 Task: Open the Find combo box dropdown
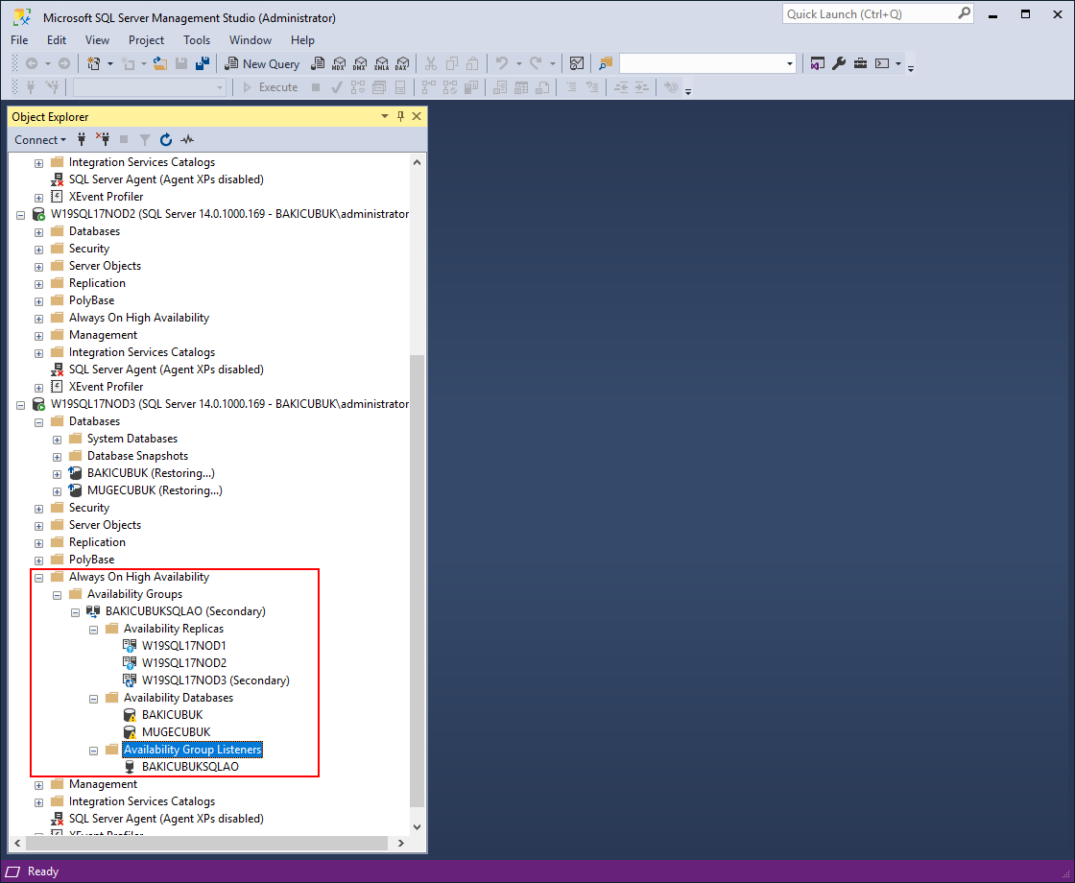pyautogui.click(x=790, y=63)
